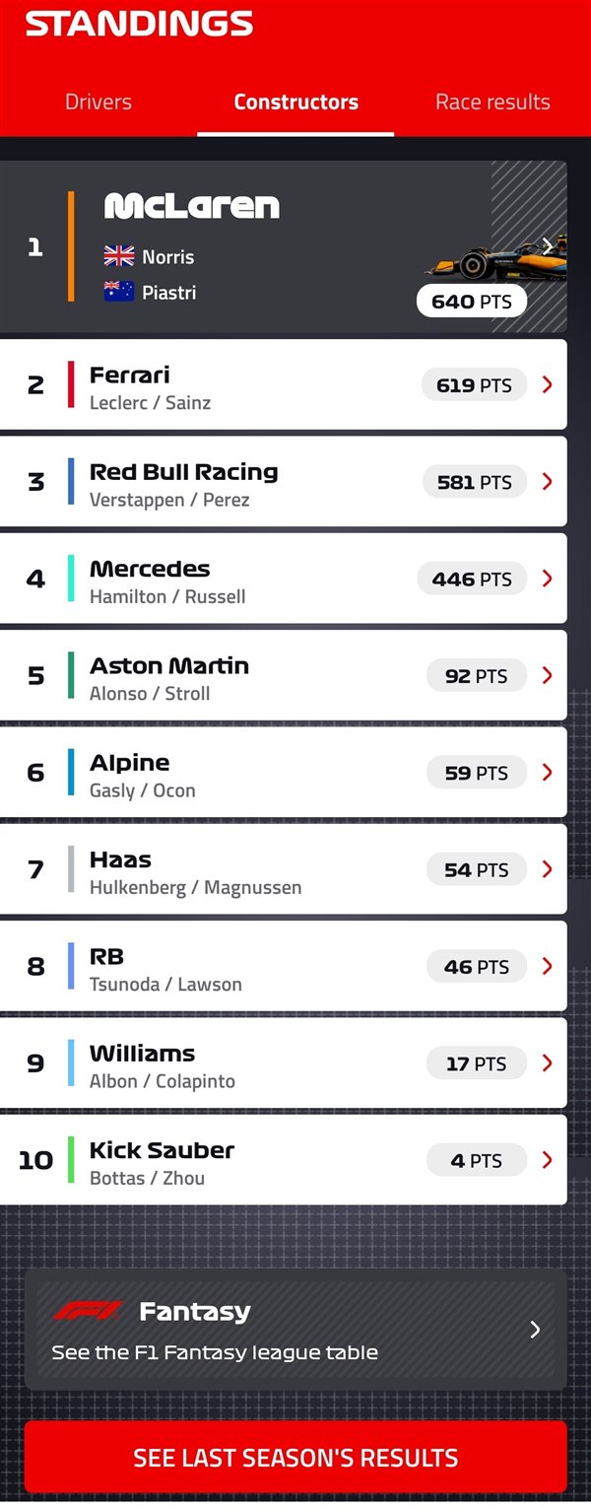Image resolution: width=591 pixels, height=1508 pixels.
Task: Open the Race results tab
Action: point(492,102)
